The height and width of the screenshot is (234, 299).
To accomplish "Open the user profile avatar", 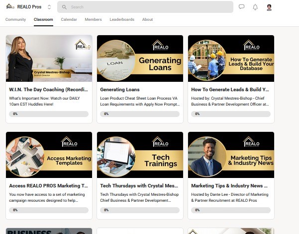I will tap(269, 7).
